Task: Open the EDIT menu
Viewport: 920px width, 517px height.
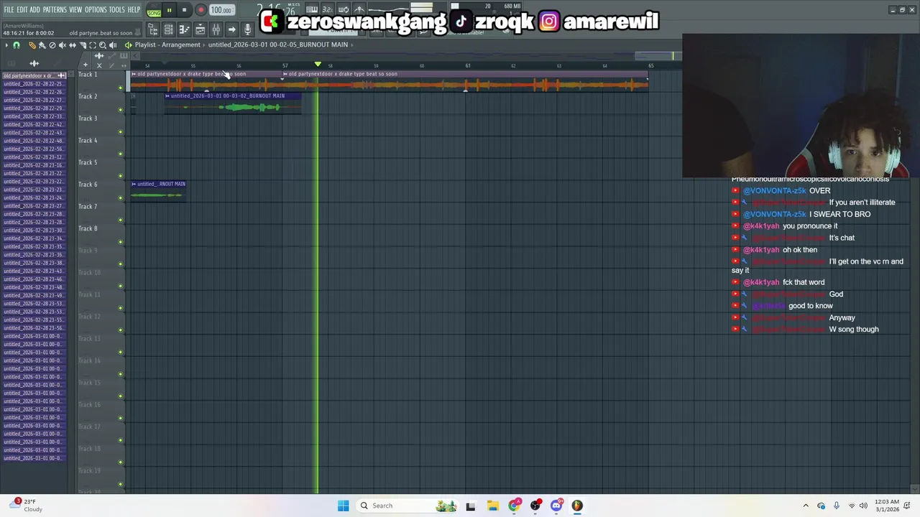Action: (x=22, y=10)
